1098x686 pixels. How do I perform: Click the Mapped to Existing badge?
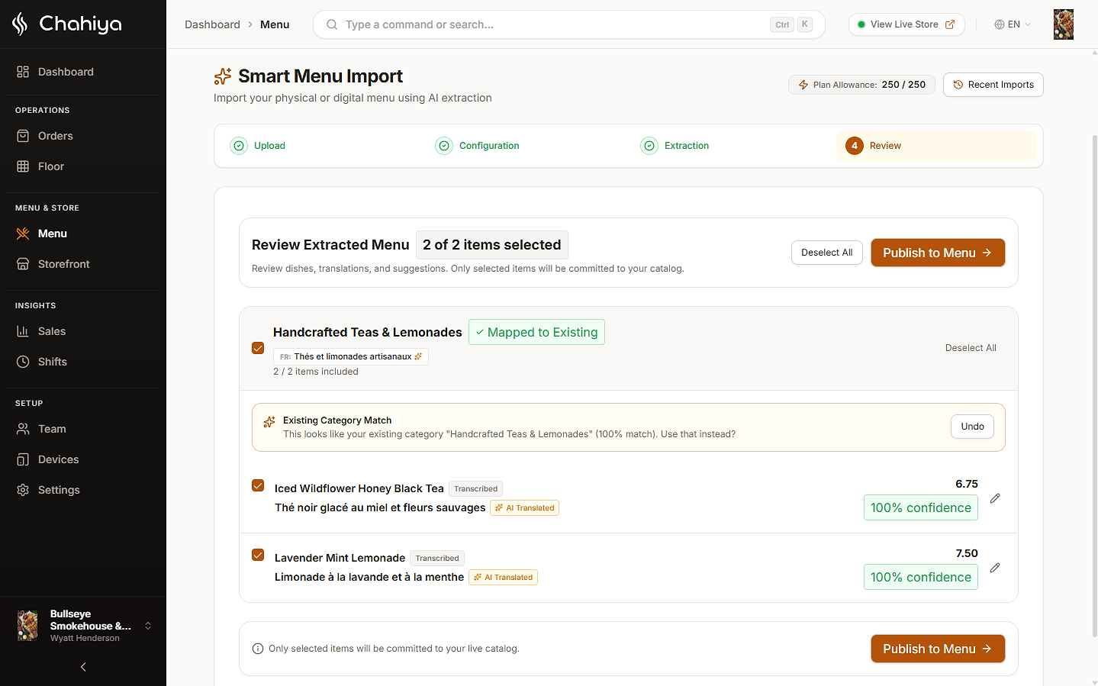click(536, 332)
